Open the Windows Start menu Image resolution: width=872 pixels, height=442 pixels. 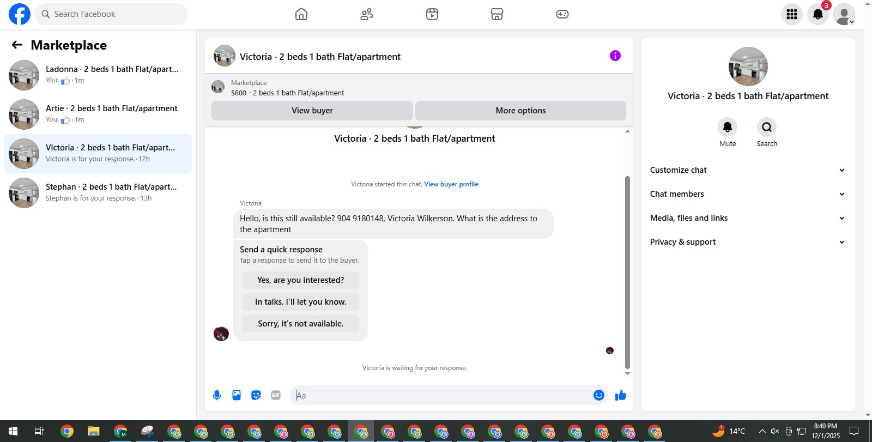tap(13, 431)
